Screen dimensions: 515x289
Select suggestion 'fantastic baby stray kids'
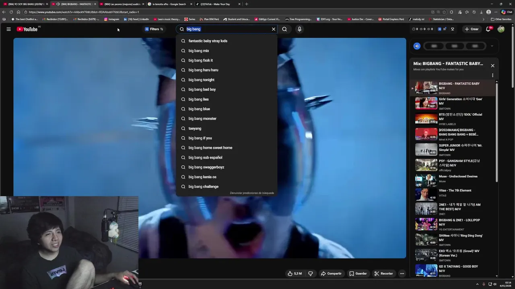click(227, 41)
